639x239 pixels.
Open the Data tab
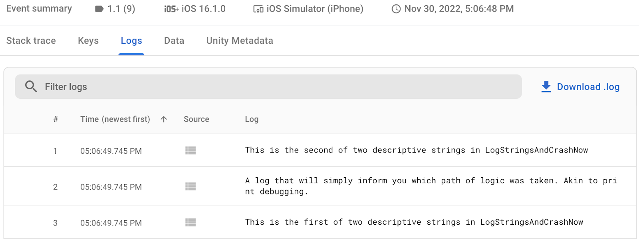point(174,41)
